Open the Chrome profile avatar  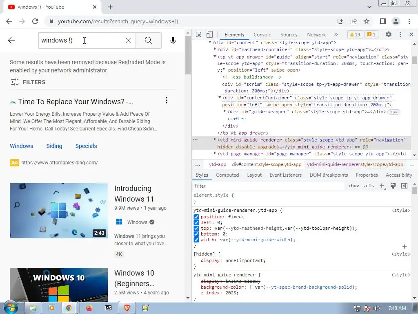[x=396, y=21]
